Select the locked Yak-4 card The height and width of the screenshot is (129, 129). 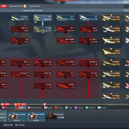[88, 29]
